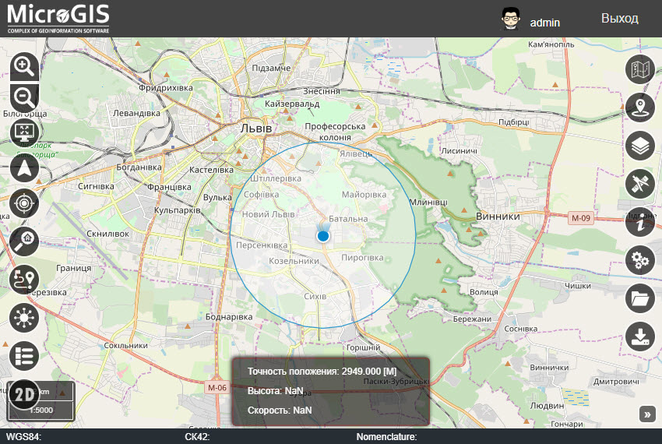The height and width of the screenshot is (444, 662).
Task: Open the folder files icon
Action: pos(639,298)
